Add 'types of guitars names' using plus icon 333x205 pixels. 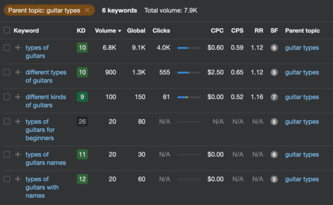click(x=18, y=154)
